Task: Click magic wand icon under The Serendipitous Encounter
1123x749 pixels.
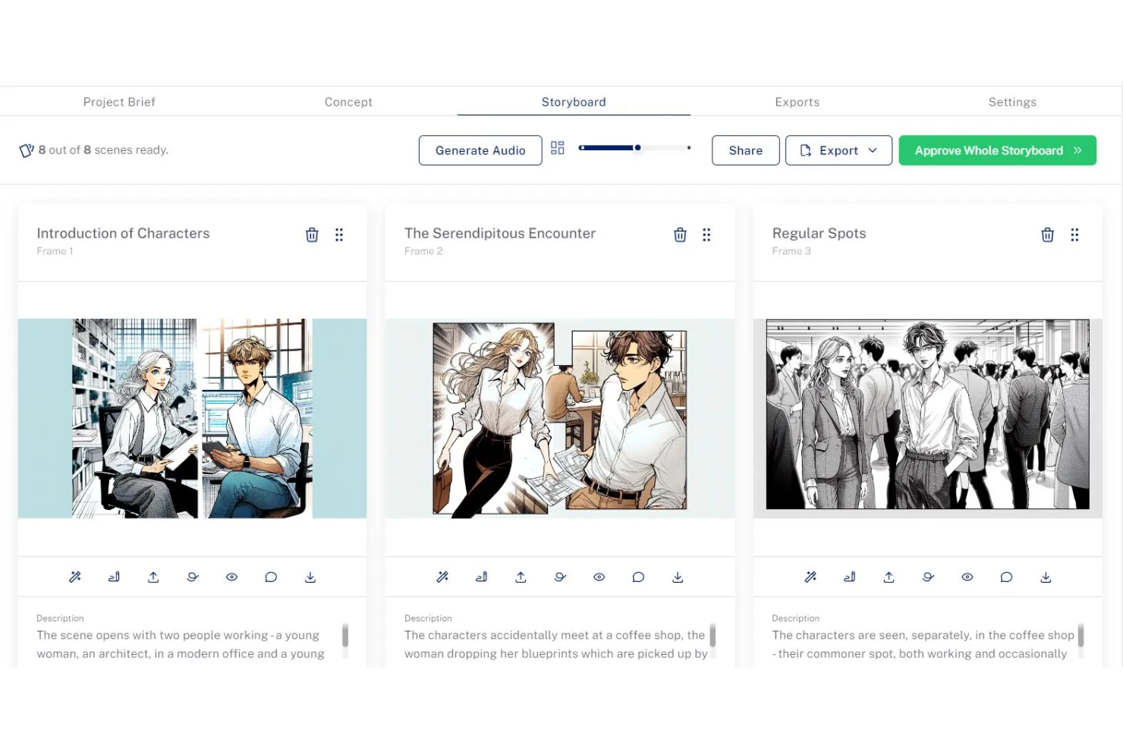Action: 442,577
